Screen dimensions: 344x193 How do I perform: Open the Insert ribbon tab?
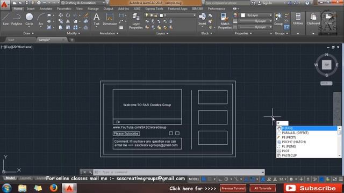point(31,9)
